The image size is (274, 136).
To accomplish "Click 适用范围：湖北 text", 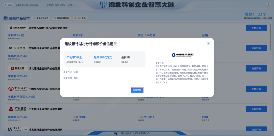I will coord(71,78).
